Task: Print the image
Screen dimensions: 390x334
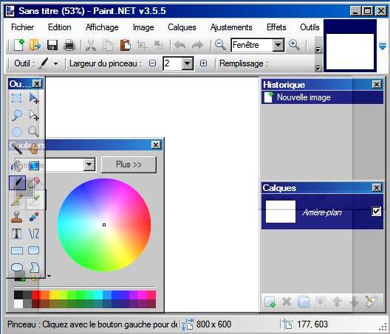Action: 69,45
